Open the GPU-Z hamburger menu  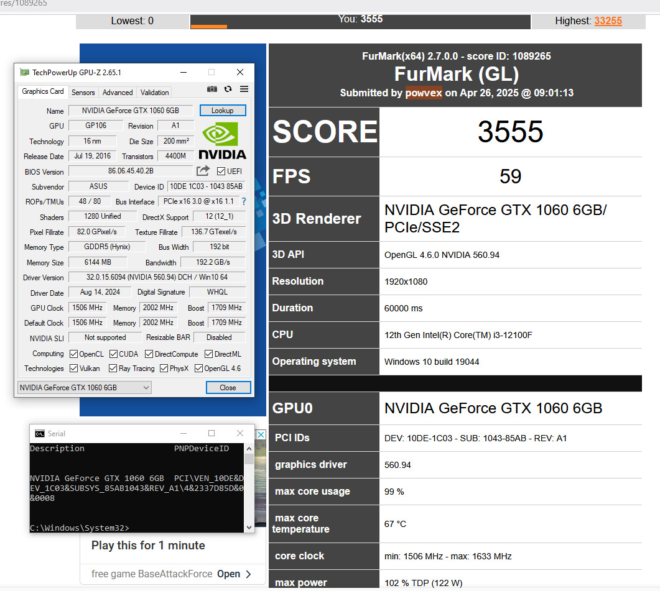pyautogui.click(x=244, y=89)
